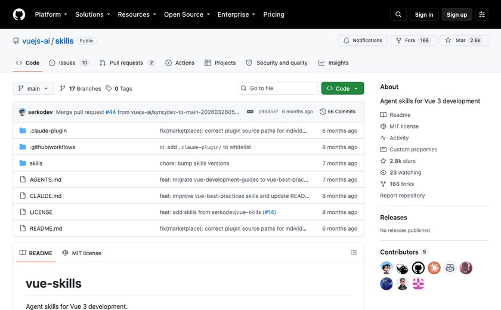The height and width of the screenshot is (310, 501).
Task: Open the Activity link
Action: 394,138
